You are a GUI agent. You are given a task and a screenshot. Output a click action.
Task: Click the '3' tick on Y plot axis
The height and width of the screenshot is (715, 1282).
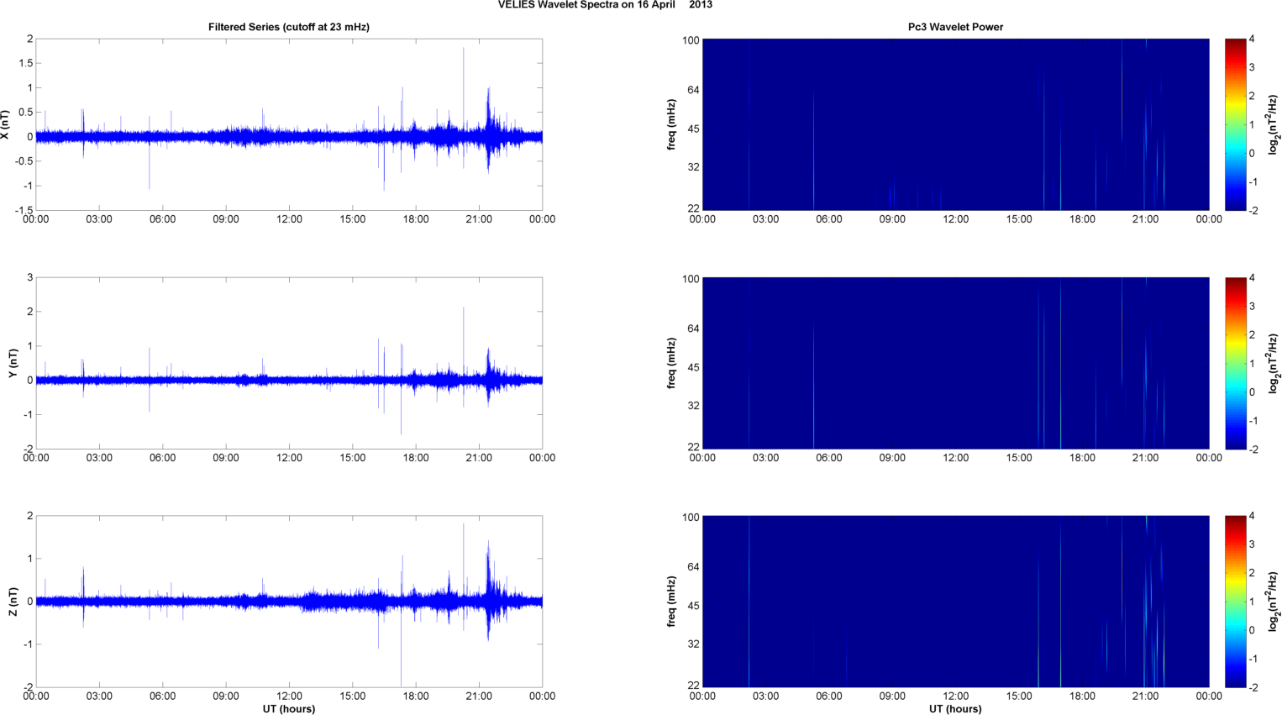point(30,278)
